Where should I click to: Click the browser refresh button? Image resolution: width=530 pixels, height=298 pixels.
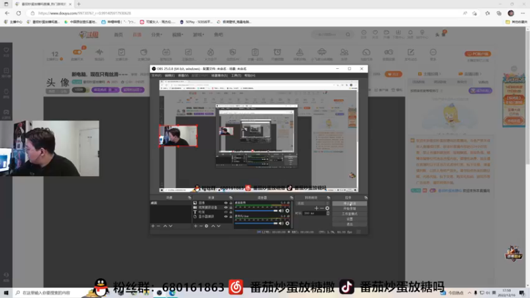[x=19, y=13]
